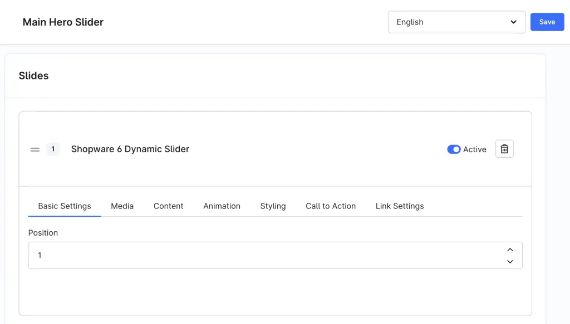The width and height of the screenshot is (570, 324).
Task: Click the Position field label
Action: pyautogui.click(x=43, y=233)
